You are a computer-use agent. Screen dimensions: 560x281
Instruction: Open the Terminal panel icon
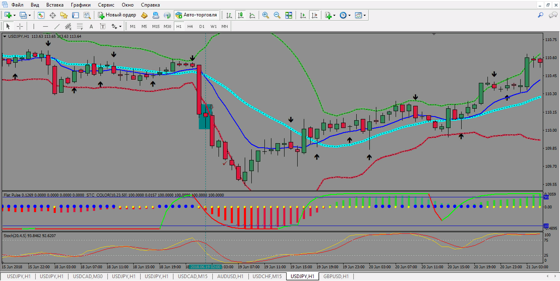pyautogui.click(x=75, y=15)
